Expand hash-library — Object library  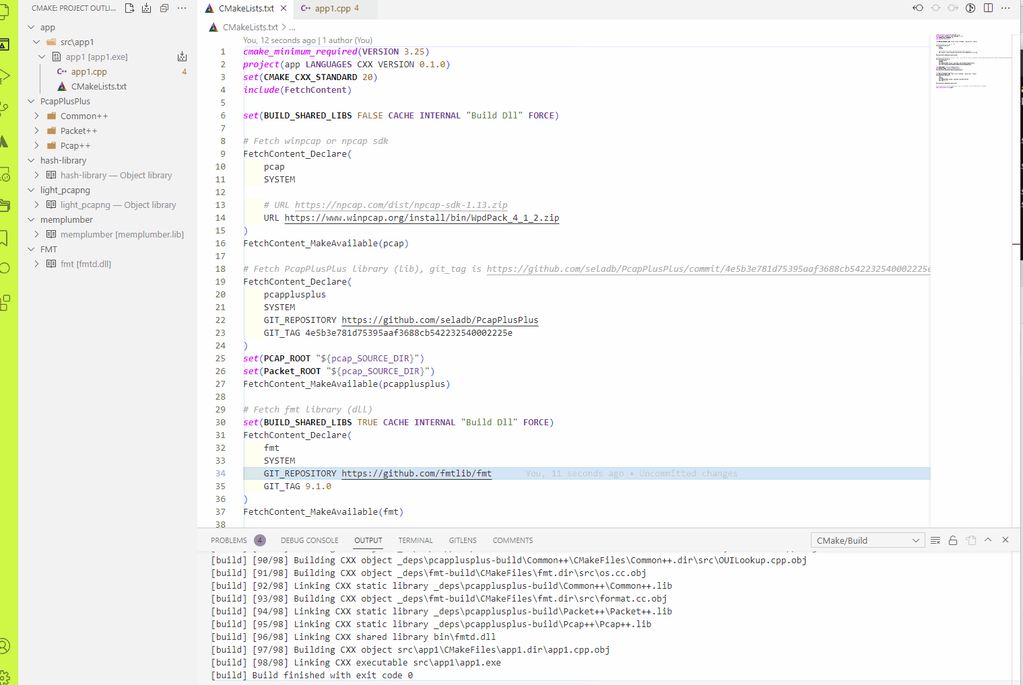coord(36,175)
